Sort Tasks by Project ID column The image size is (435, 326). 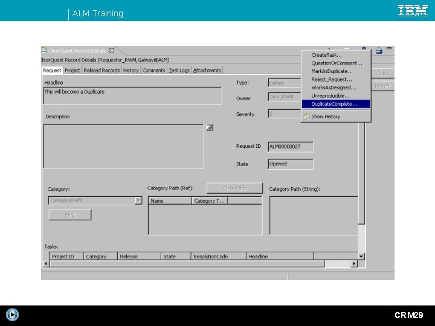click(66, 257)
